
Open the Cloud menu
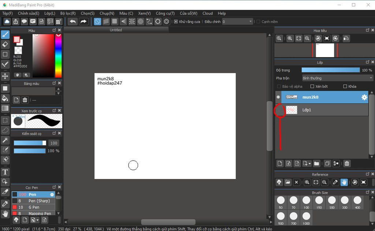pos(208,14)
